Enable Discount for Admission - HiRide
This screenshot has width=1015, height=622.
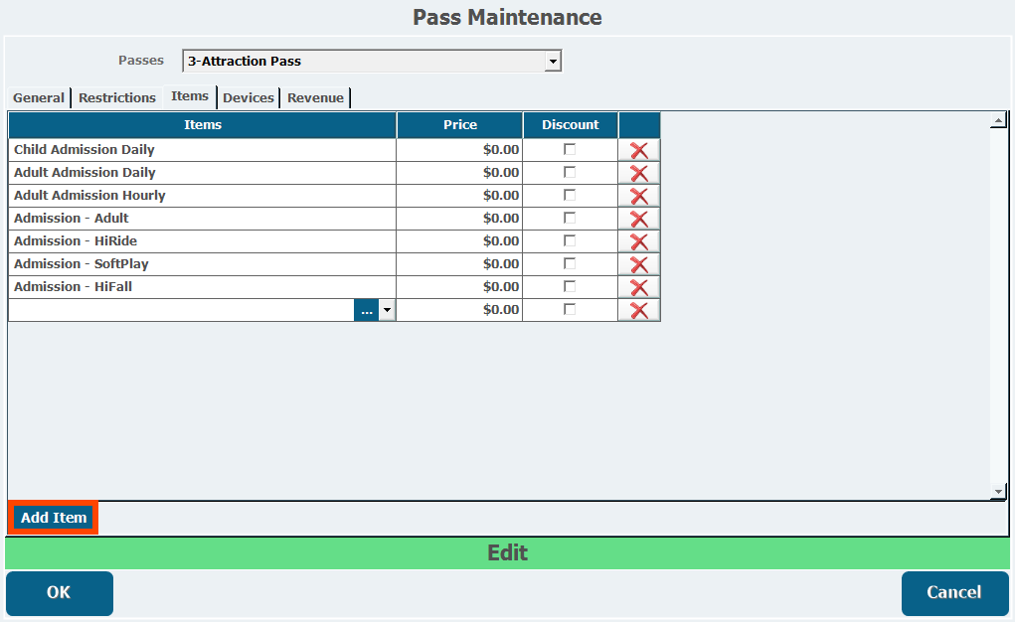[570, 240]
